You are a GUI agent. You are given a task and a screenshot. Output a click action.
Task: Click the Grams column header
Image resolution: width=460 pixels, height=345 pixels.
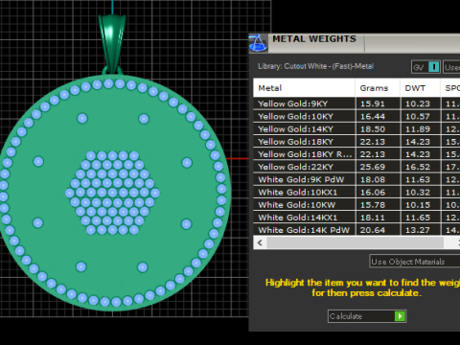tap(378, 88)
